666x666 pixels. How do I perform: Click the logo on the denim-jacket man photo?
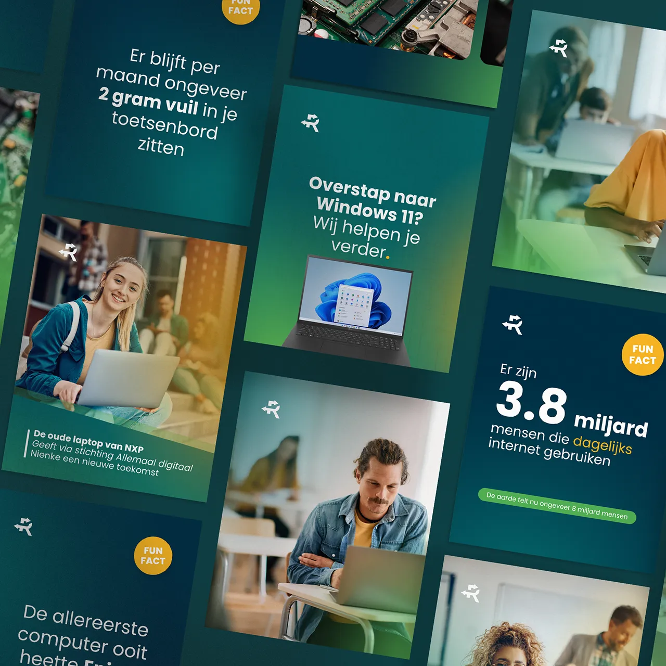tap(271, 408)
